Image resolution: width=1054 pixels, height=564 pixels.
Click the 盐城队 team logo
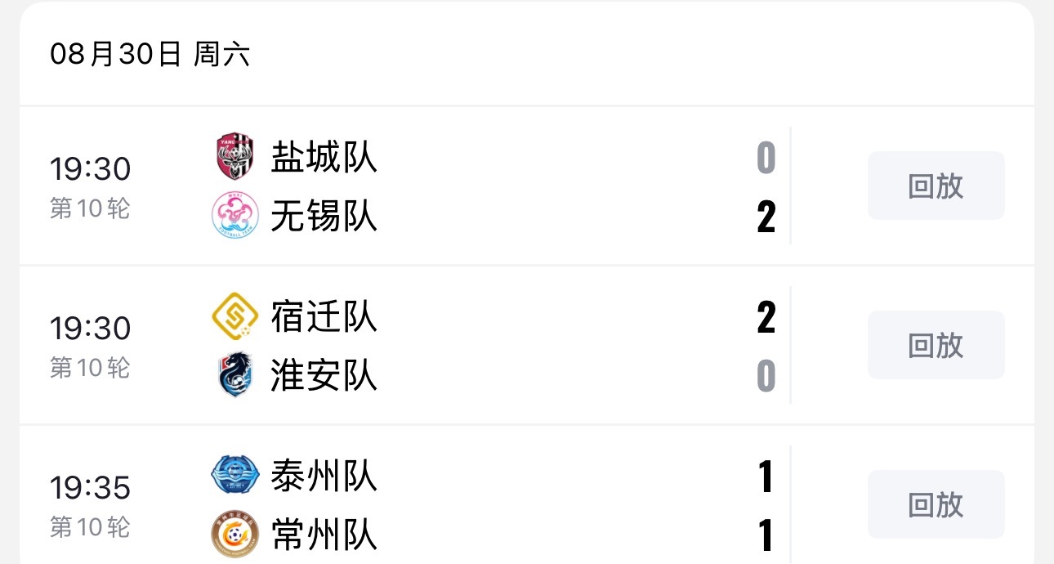tap(235, 156)
